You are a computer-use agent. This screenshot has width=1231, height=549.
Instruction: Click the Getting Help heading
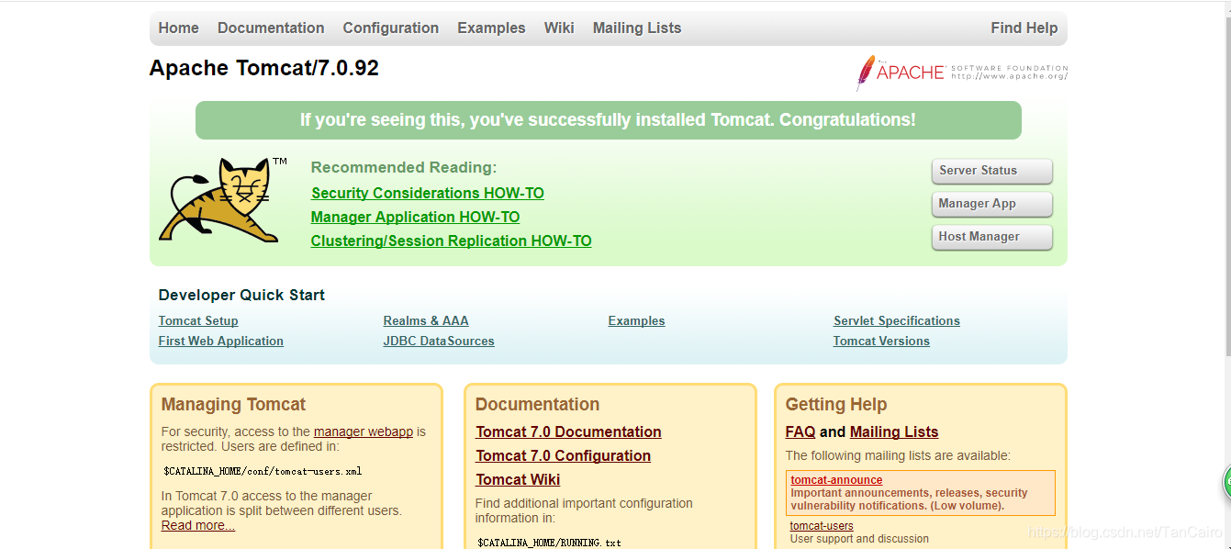836,404
